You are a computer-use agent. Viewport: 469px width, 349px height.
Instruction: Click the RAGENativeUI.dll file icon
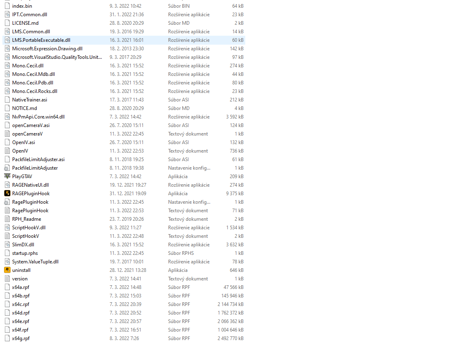[7, 185]
